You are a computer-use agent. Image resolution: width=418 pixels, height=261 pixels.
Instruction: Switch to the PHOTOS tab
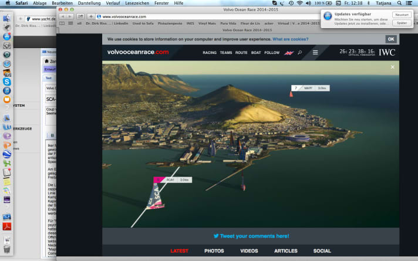(214, 251)
